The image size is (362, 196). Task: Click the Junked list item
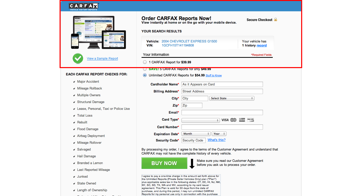(x=82, y=177)
